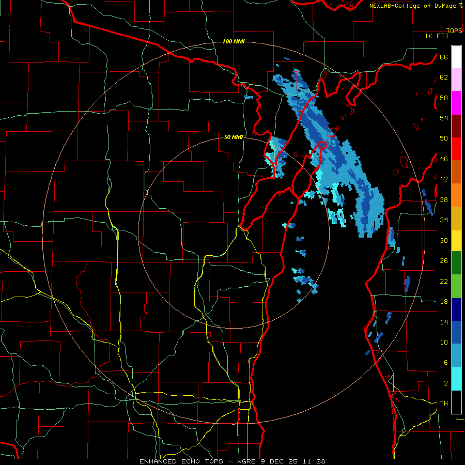Viewport: 465px width, 465px height.
Task: Click the dark green legend swatch
Action: tap(456, 263)
